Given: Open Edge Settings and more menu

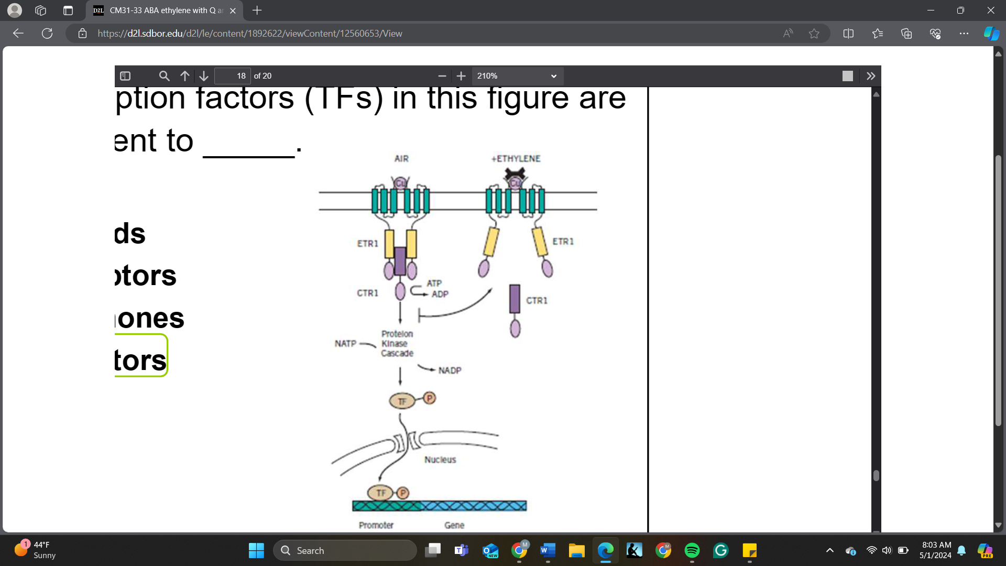Looking at the screenshot, I should point(964,33).
